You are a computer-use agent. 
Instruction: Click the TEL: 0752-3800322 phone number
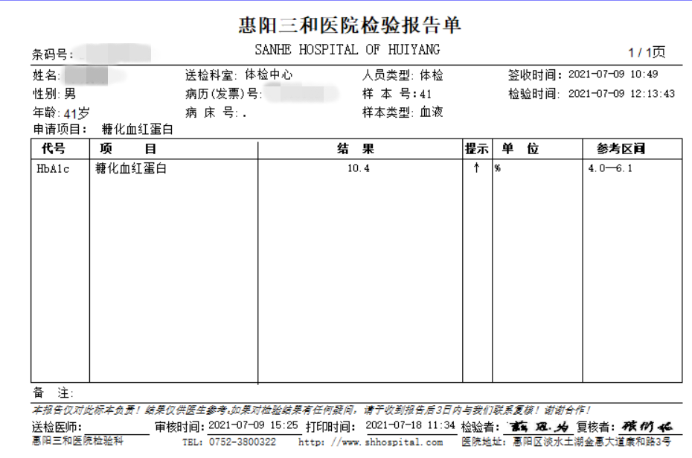(x=229, y=442)
